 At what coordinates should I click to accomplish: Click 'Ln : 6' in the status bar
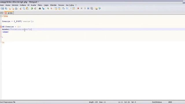point(120,102)
